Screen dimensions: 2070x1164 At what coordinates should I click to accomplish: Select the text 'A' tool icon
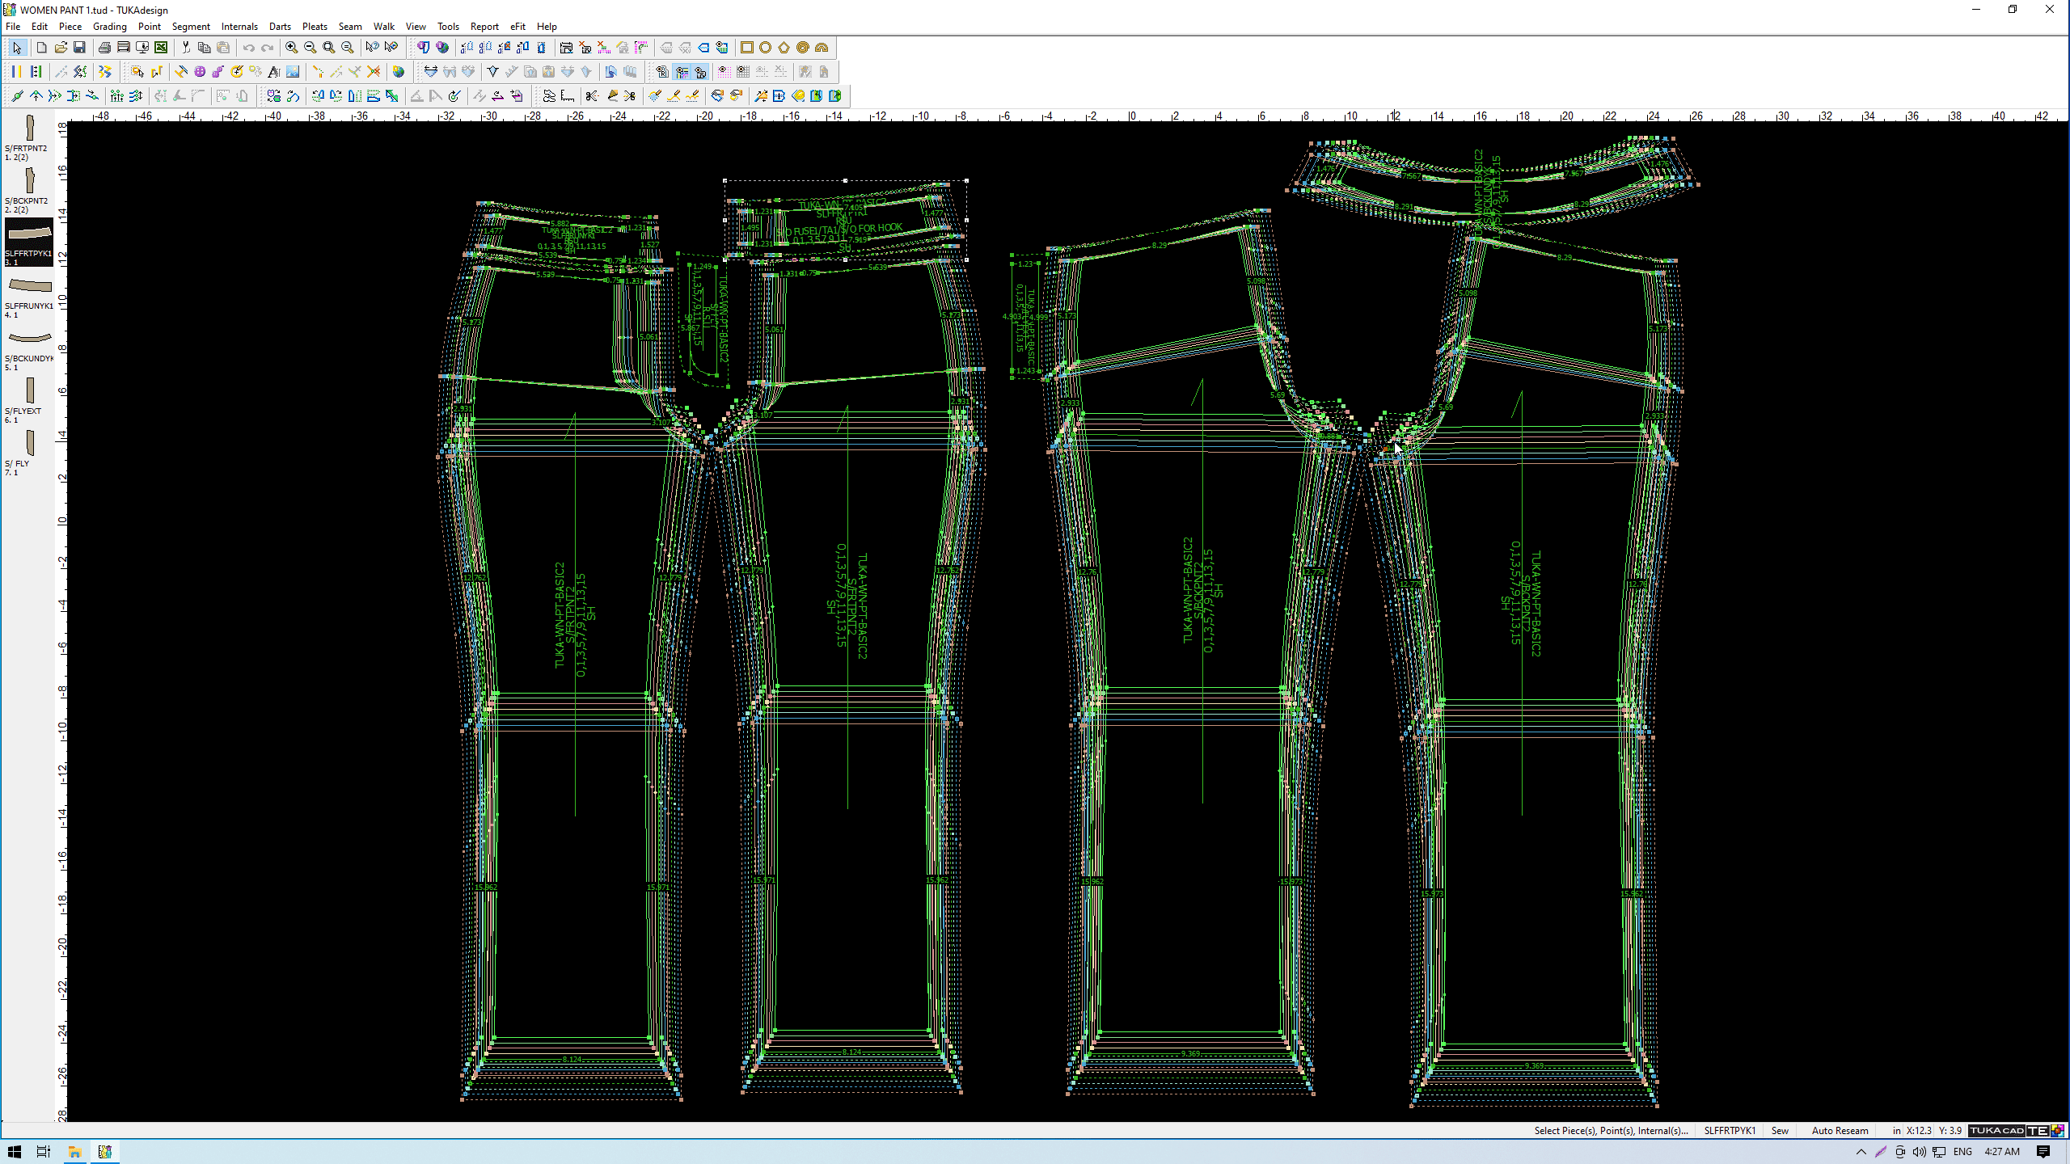point(273,72)
